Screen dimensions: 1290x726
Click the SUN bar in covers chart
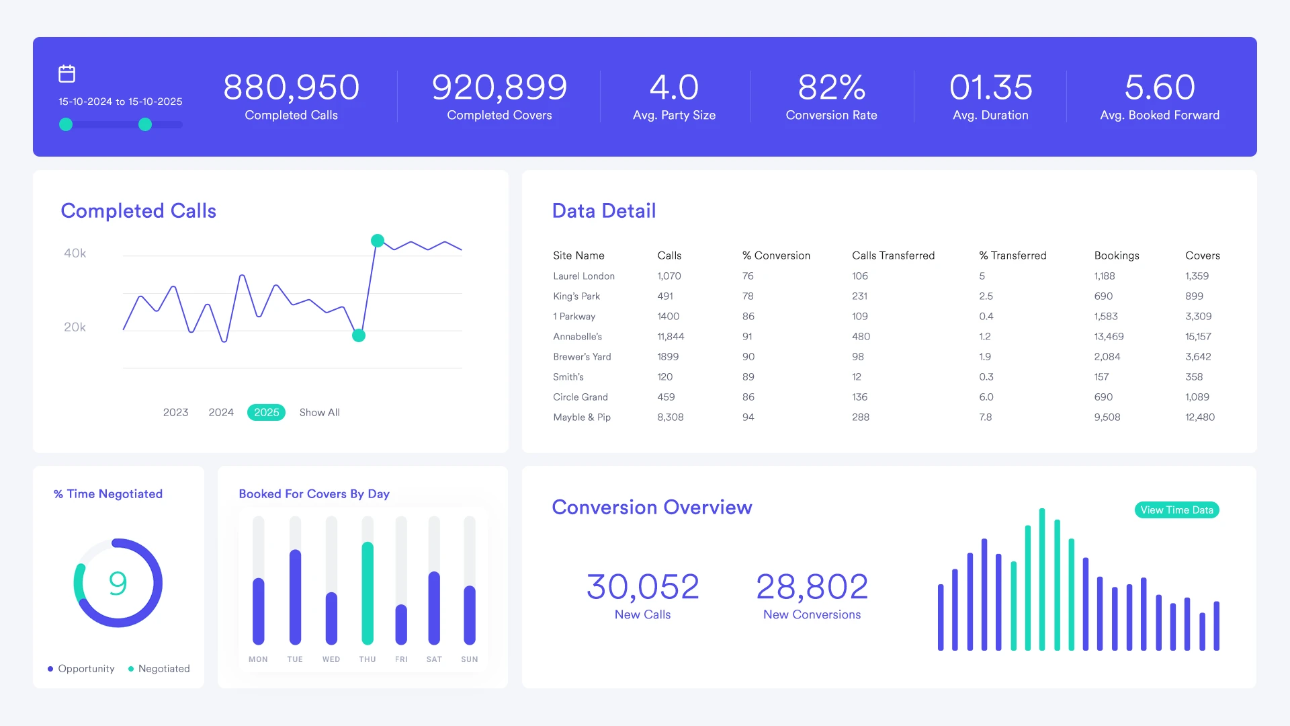[470, 614]
